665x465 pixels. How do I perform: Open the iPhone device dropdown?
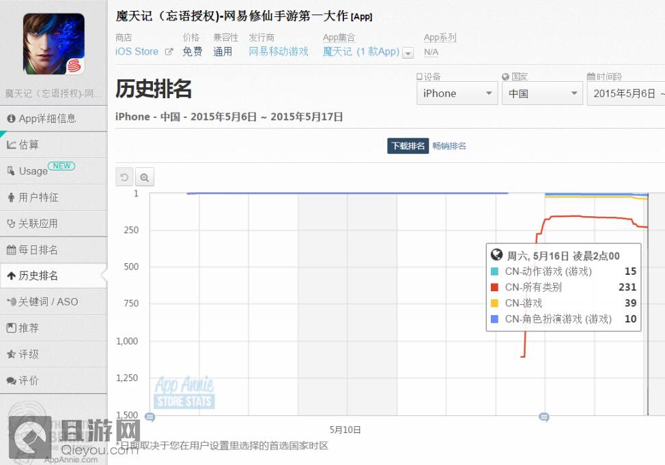tap(457, 93)
